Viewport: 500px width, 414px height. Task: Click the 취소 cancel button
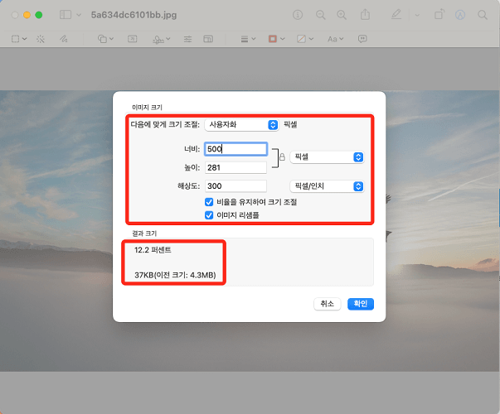click(328, 304)
